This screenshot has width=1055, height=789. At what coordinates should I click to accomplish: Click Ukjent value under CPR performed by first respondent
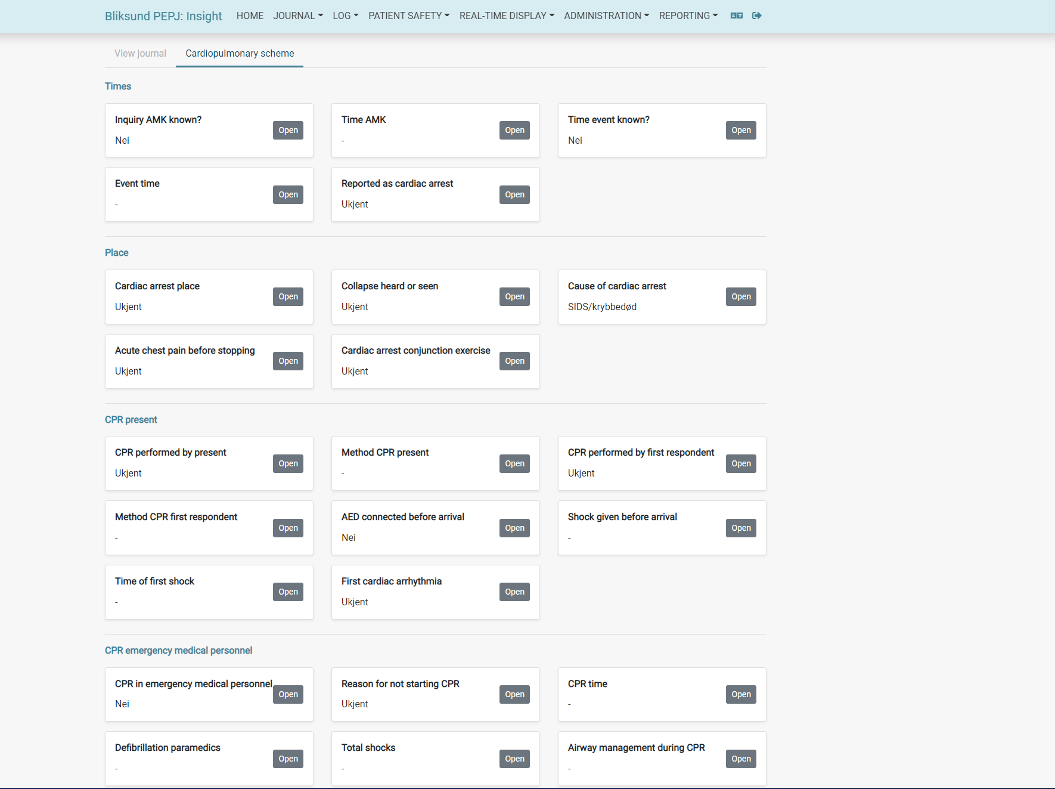coord(581,473)
